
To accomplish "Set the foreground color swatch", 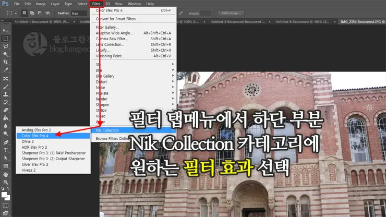I will coord(4,195).
